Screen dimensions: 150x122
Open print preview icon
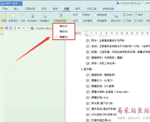pos(15,28)
